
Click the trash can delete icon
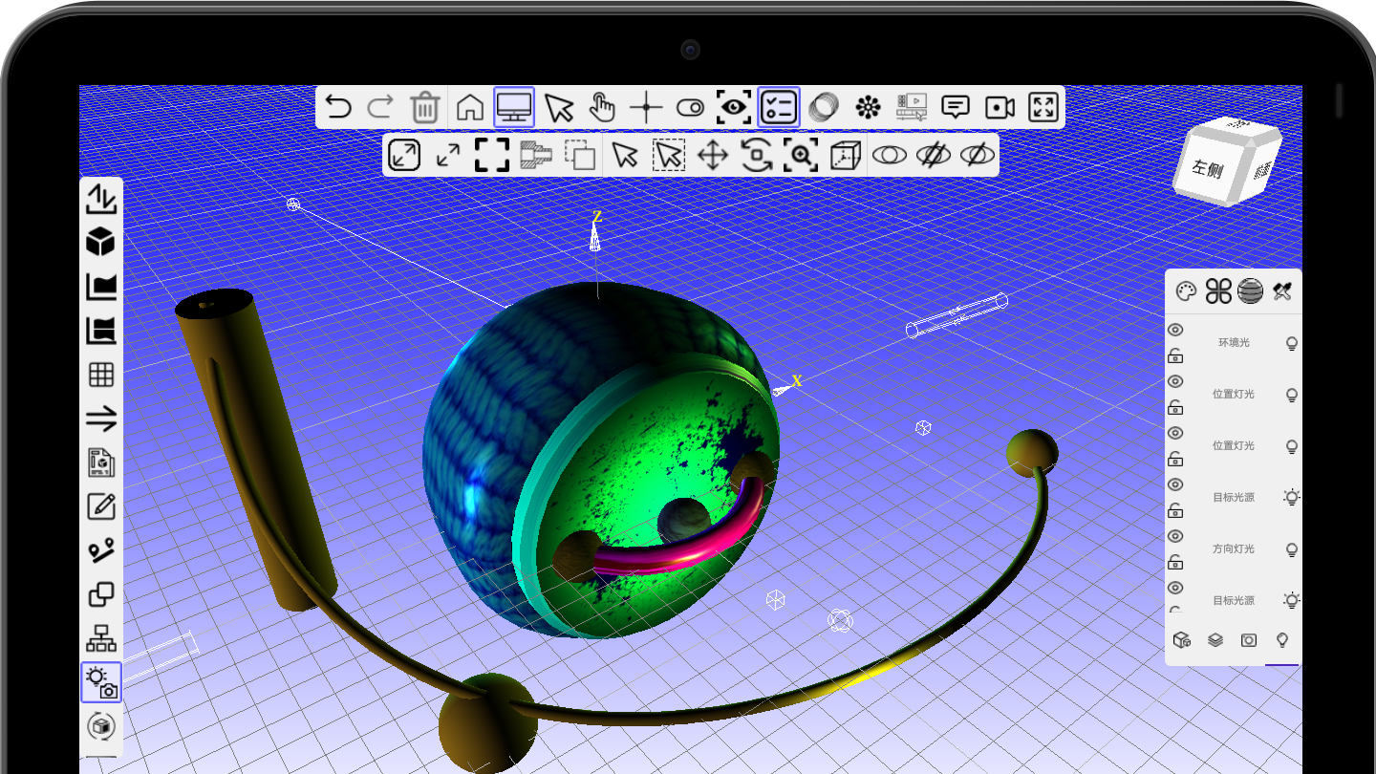pyautogui.click(x=424, y=107)
